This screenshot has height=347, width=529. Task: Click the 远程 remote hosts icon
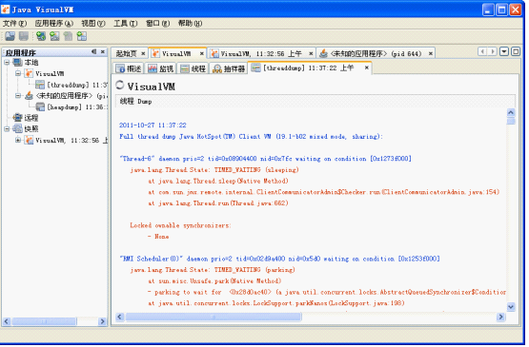[x=17, y=118]
